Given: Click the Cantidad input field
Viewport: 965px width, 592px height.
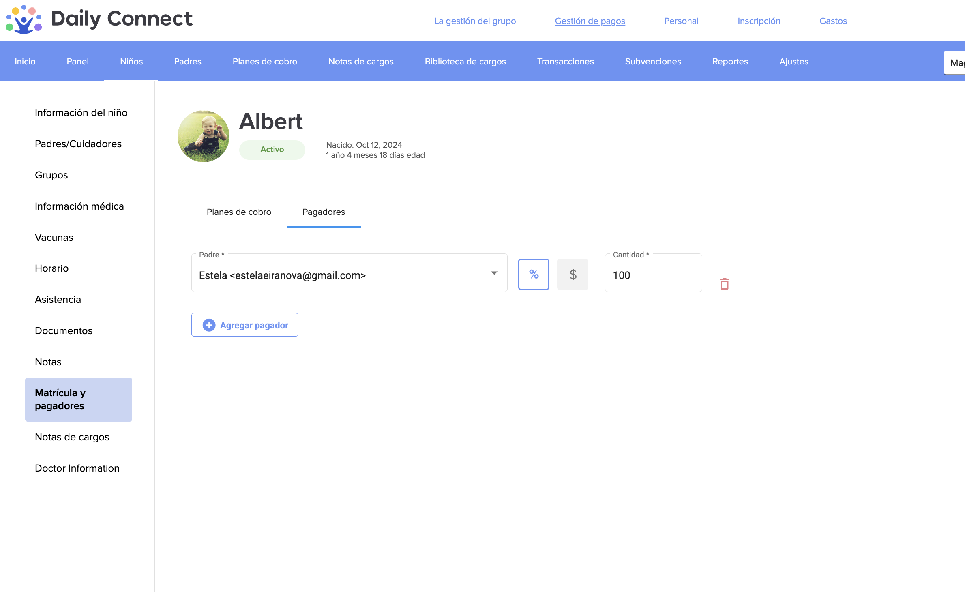Looking at the screenshot, I should pos(653,275).
